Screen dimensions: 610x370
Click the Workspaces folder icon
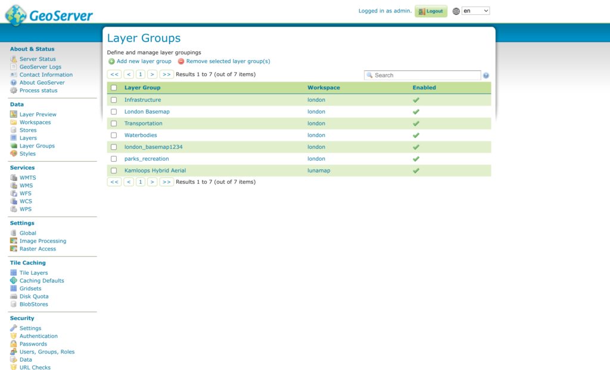[x=14, y=122]
